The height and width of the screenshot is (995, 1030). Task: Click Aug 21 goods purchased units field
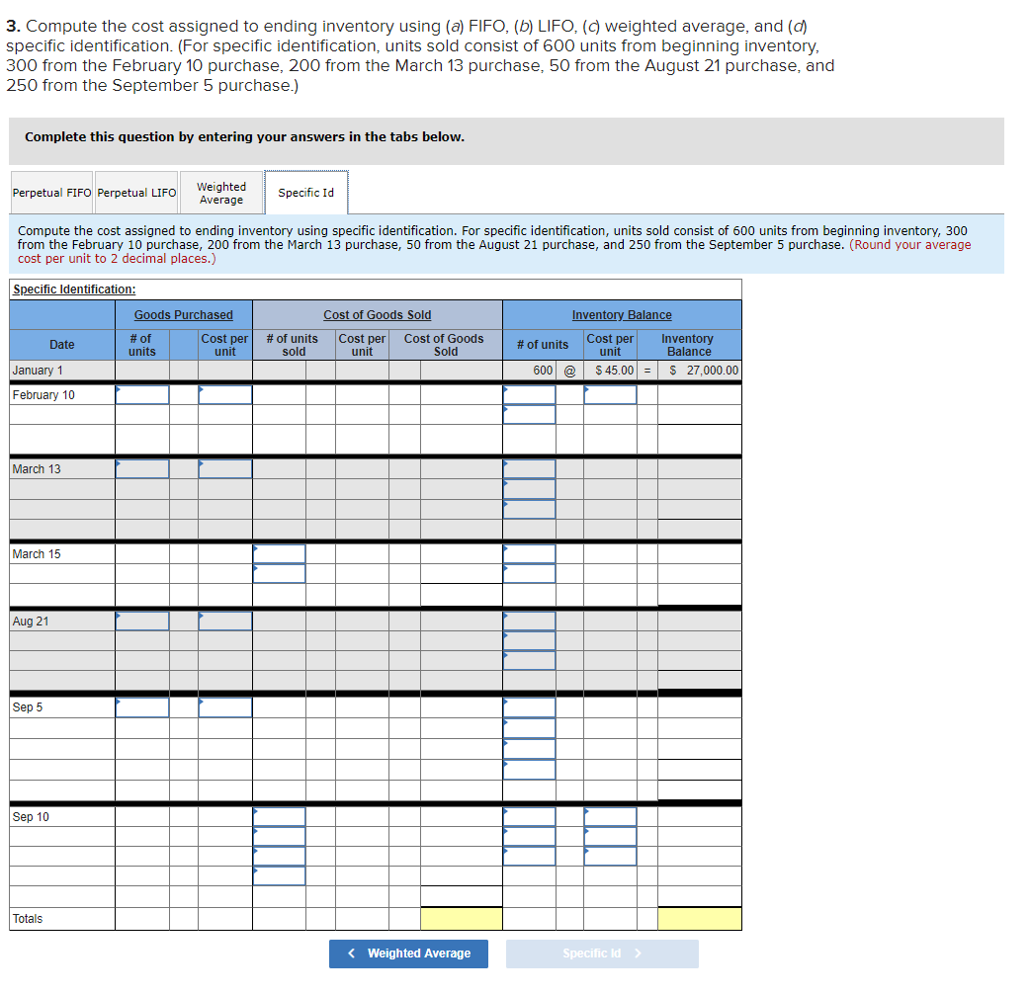point(142,622)
